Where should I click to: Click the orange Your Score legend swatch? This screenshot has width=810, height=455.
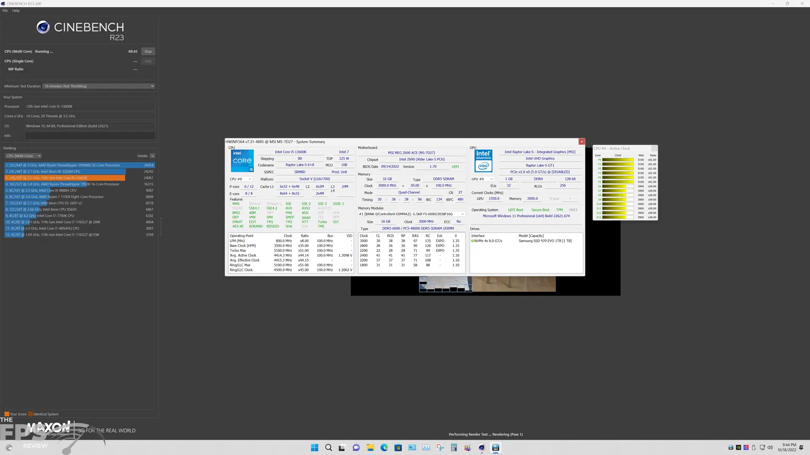(x=7, y=414)
